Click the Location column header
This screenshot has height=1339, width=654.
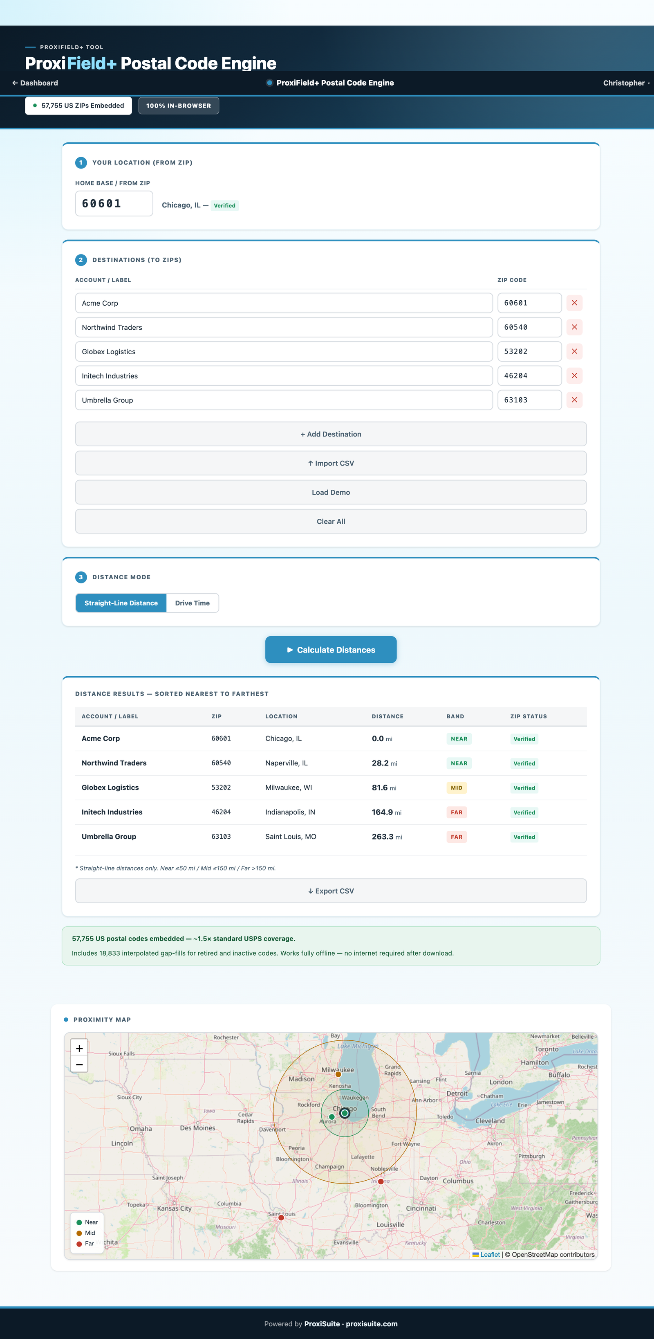[282, 716]
